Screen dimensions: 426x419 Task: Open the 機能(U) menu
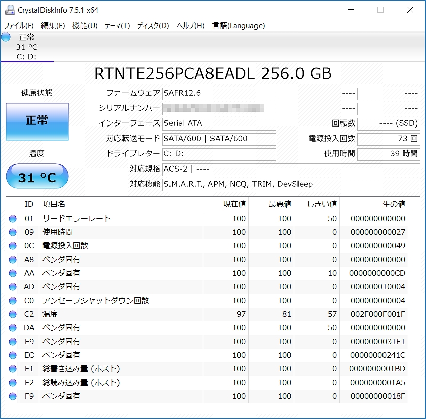pos(85,25)
